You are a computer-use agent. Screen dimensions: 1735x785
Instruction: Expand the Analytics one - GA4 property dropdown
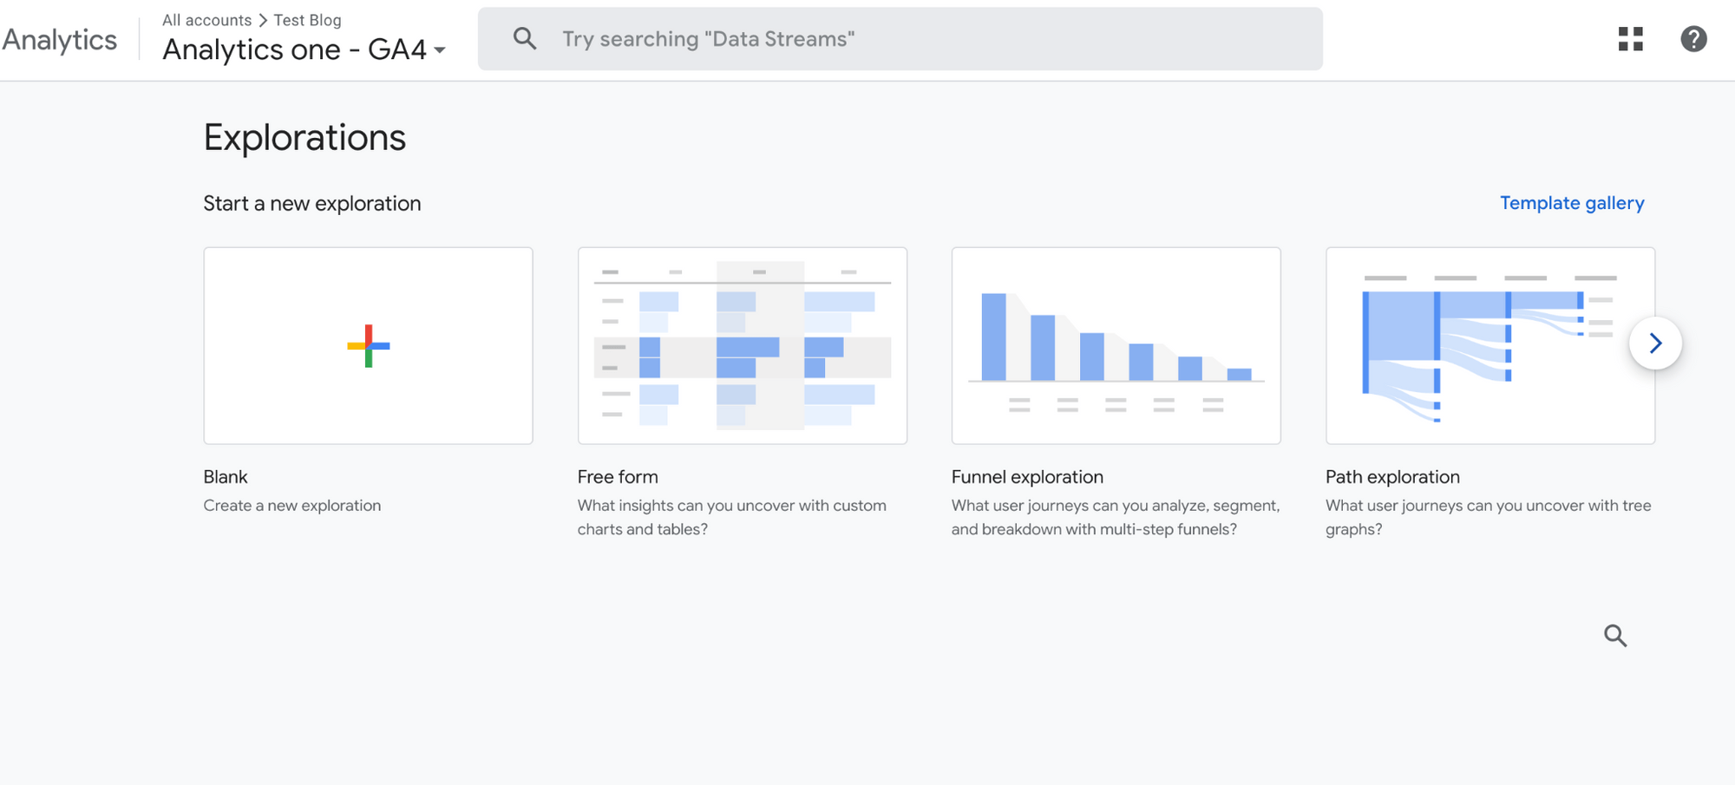point(304,49)
